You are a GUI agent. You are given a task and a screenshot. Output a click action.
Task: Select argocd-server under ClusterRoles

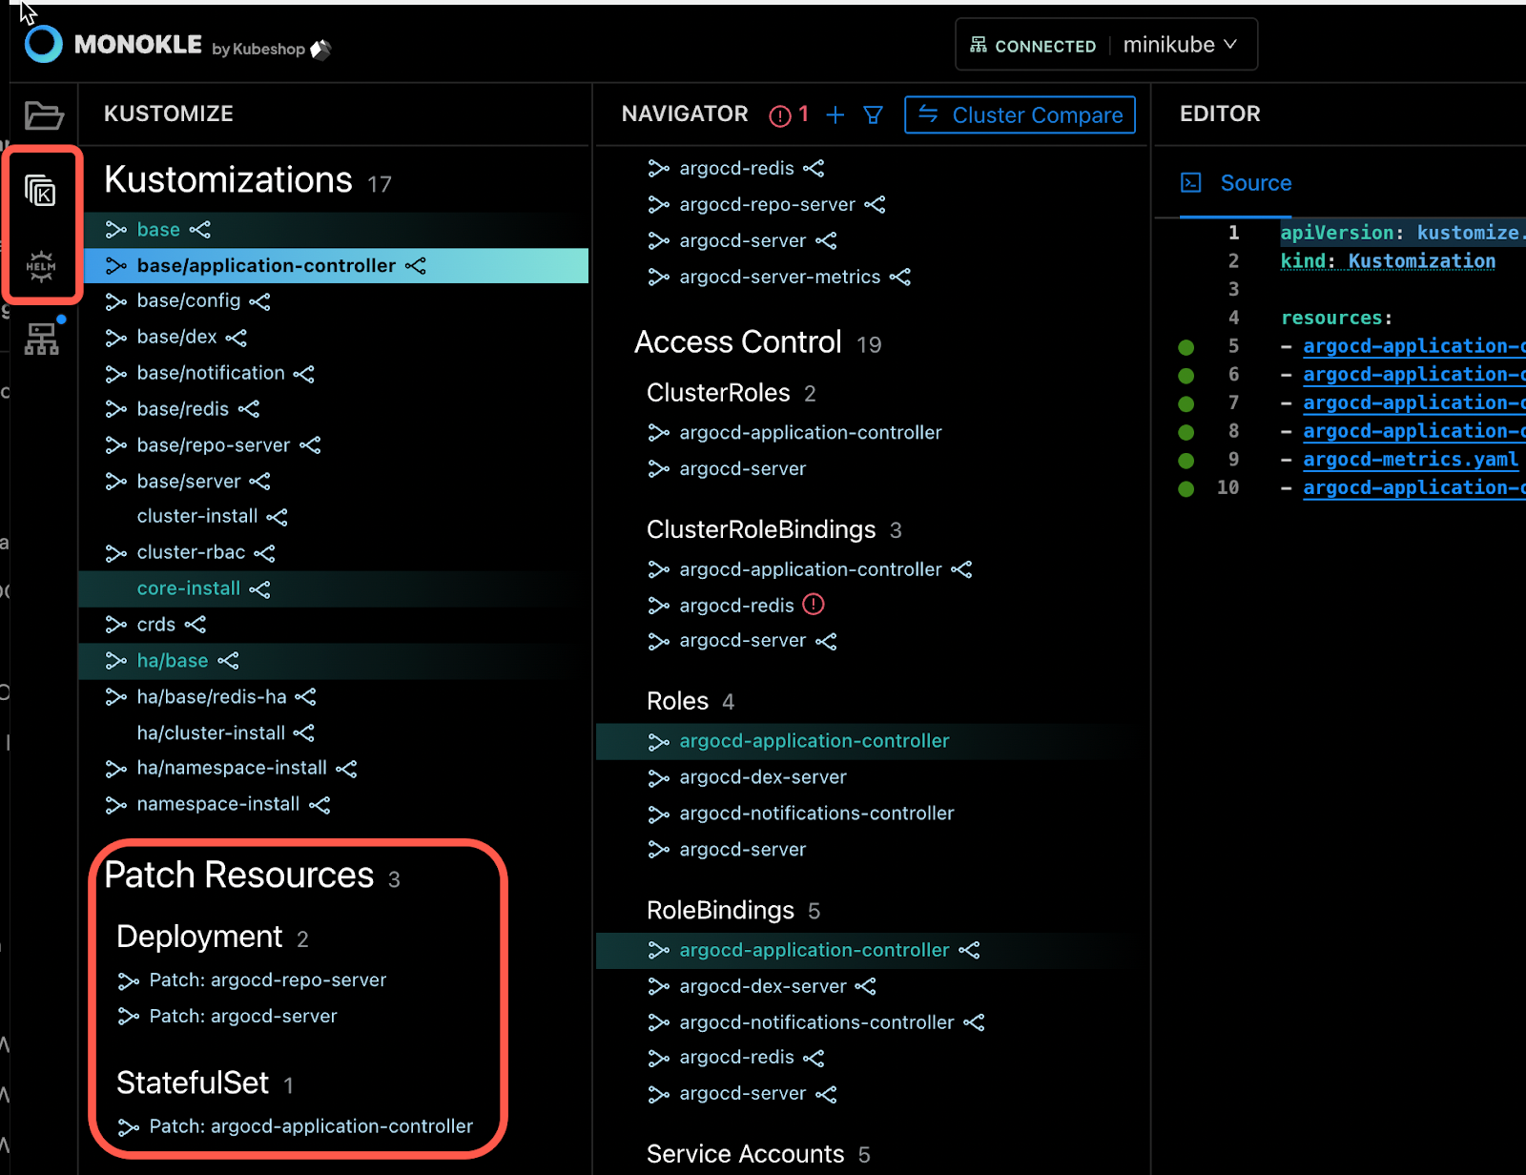coord(743,469)
